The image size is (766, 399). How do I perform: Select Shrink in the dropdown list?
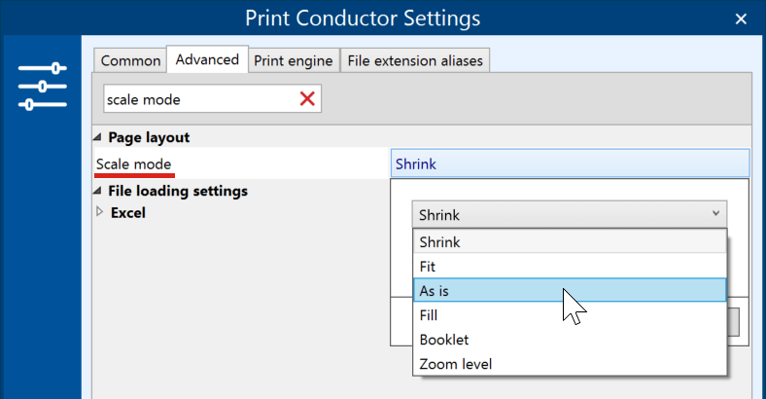coord(570,242)
